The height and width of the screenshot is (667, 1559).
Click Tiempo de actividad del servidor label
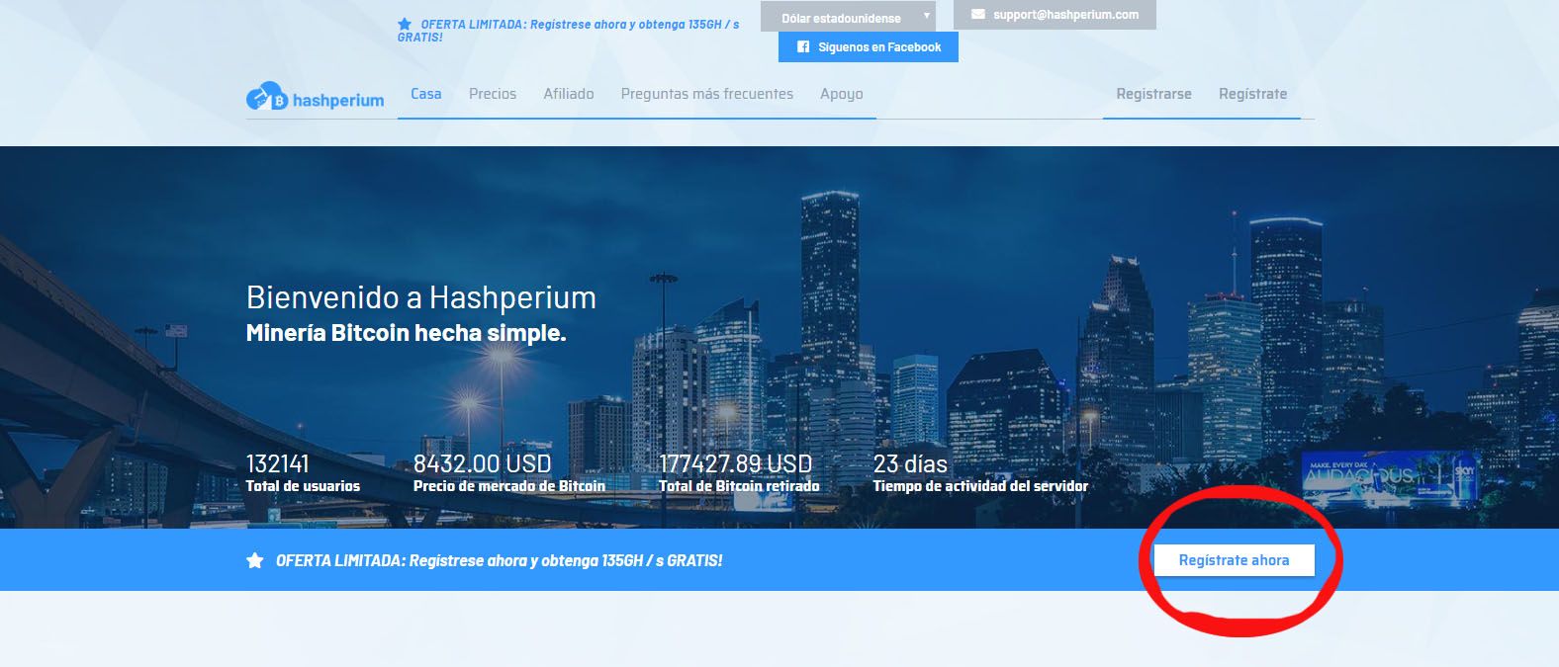980,486
